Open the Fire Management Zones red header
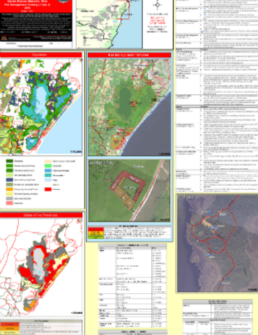 (x=129, y=55)
